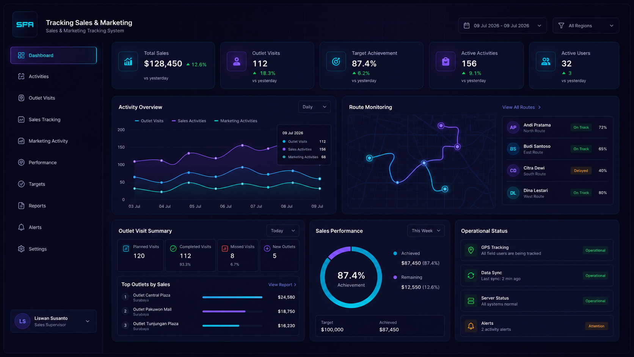This screenshot has height=357, width=634.
Task: Click the Target Achievement bullseye icon
Action: pyautogui.click(x=336, y=61)
